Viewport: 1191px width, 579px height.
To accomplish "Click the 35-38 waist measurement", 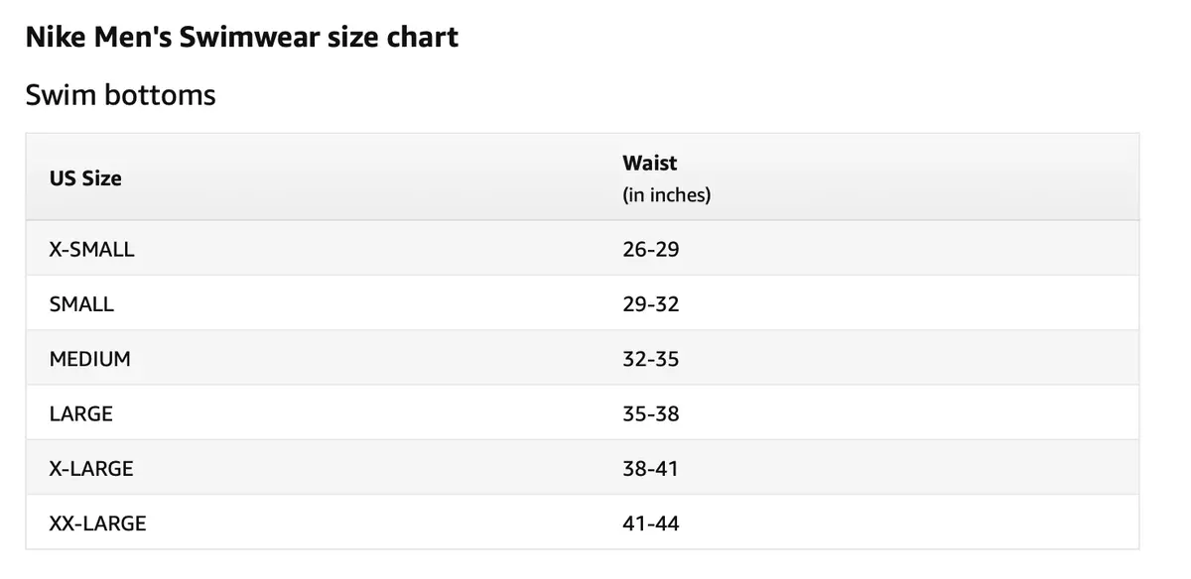I will (x=651, y=413).
